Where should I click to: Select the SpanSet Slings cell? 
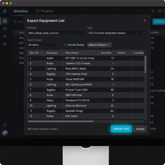(81, 111)
